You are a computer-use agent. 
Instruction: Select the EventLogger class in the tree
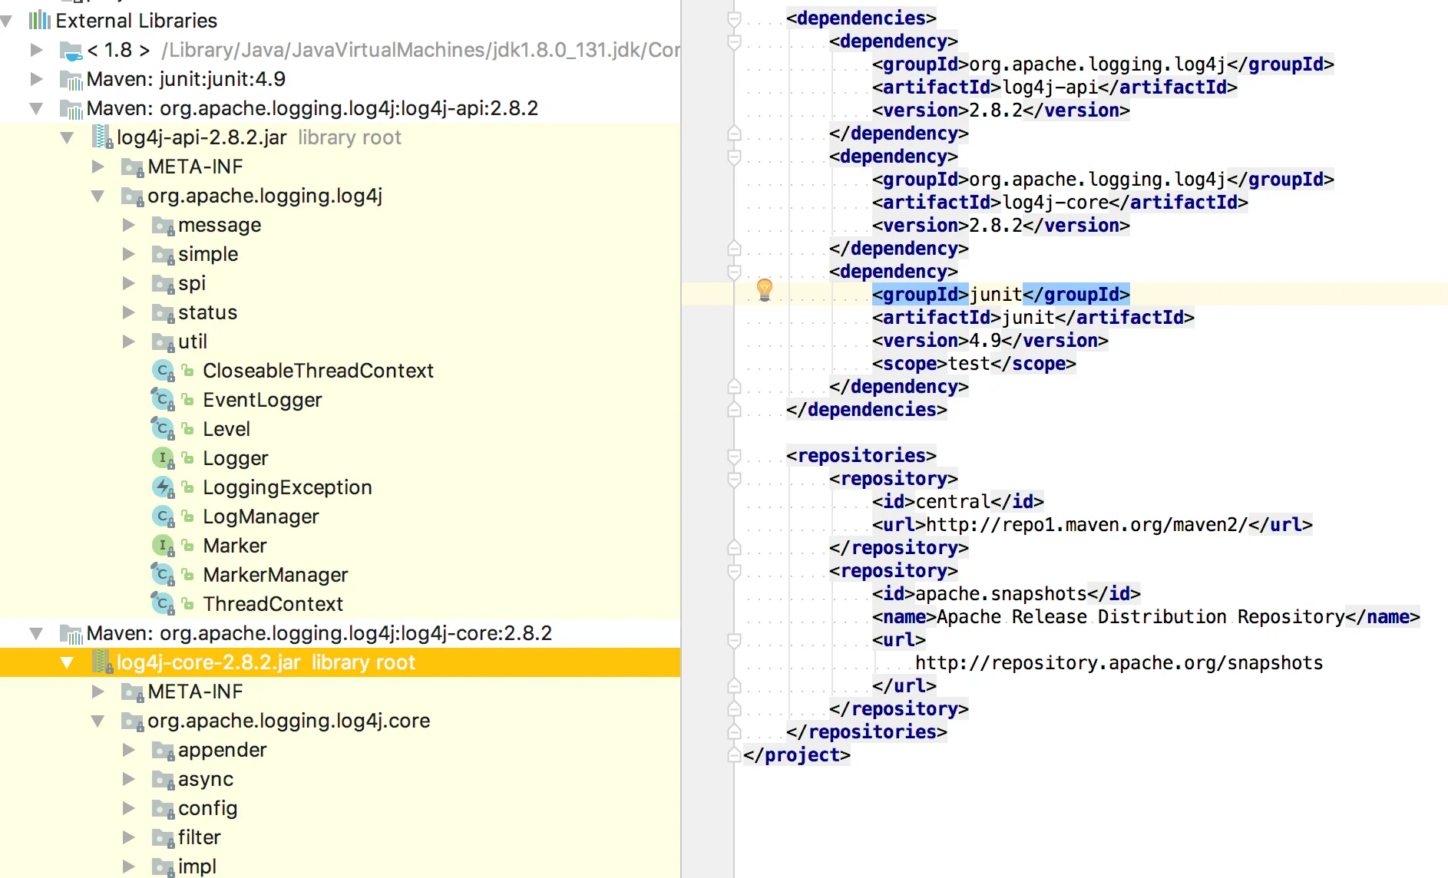pyautogui.click(x=262, y=401)
